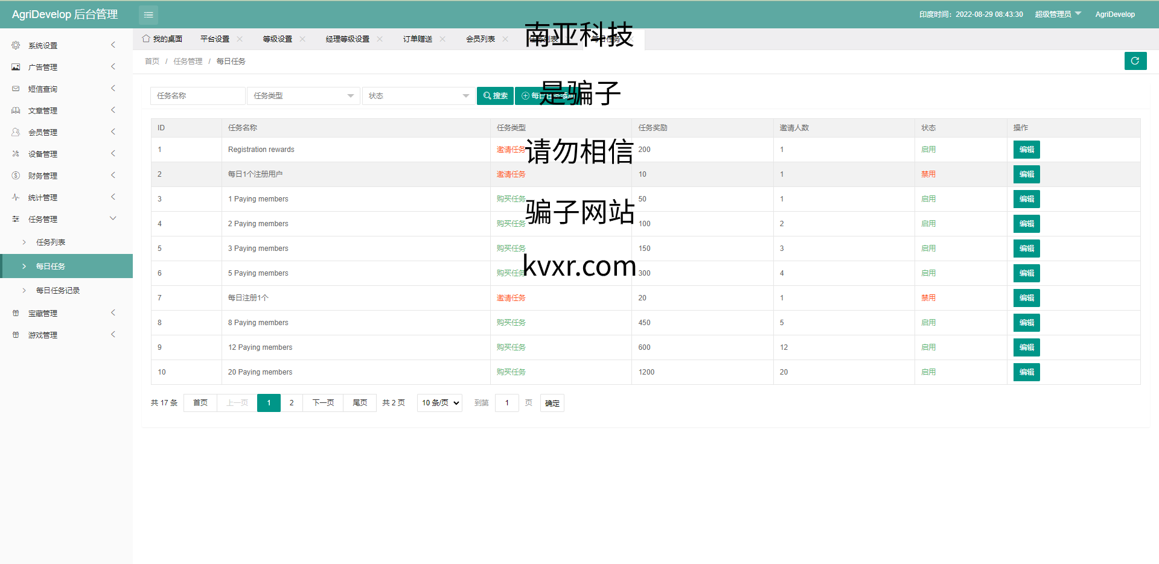Open the Status (状态) dropdown
Image resolution: width=1159 pixels, height=564 pixels.
pos(419,96)
